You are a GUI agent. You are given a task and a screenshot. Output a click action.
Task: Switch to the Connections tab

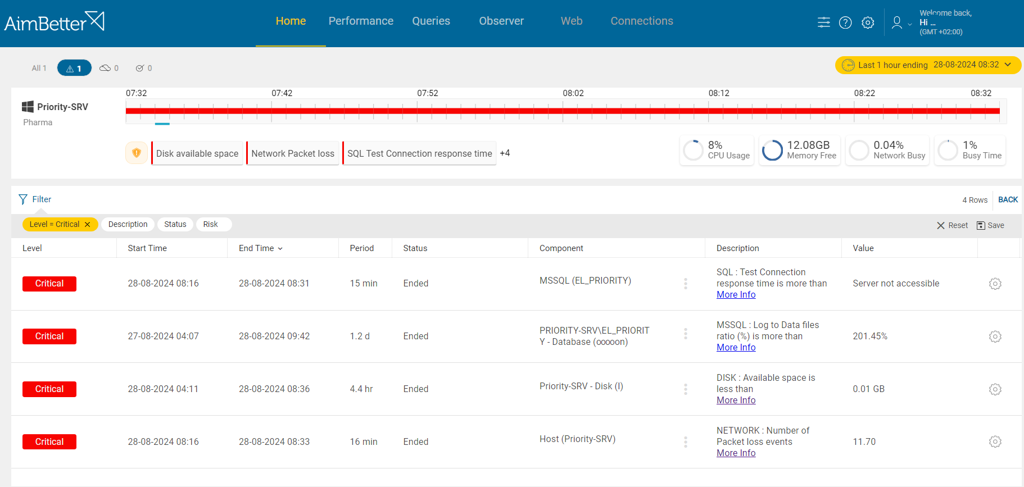[642, 21]
